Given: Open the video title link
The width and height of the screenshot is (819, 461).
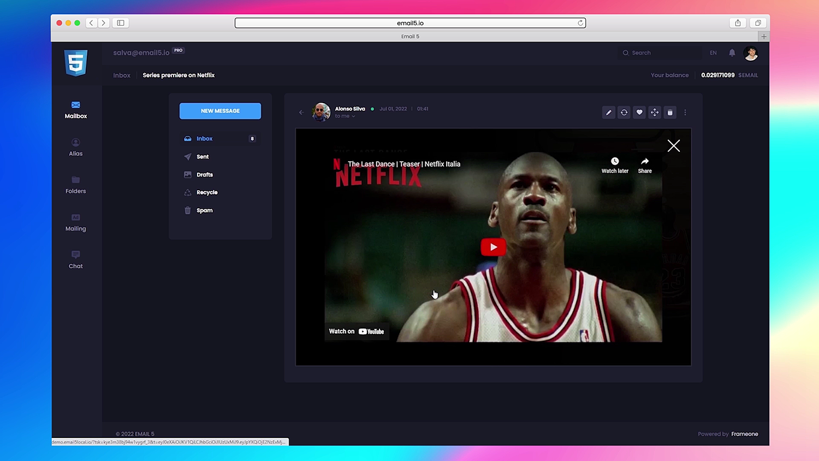Looking at the screenshot, I should 404,164.
